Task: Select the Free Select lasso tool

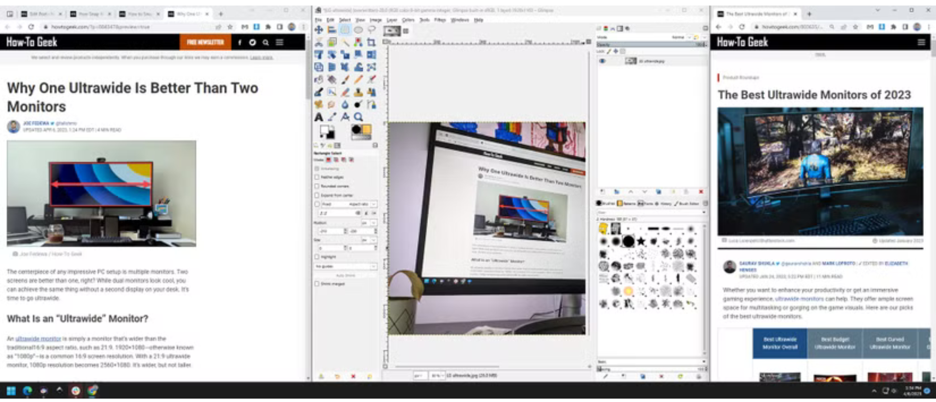Action: click(371, 30)
